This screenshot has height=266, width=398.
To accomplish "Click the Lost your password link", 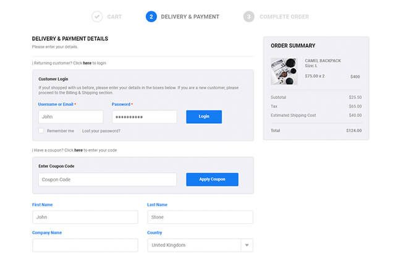I will pyautogui.click(x=101, y=131).
